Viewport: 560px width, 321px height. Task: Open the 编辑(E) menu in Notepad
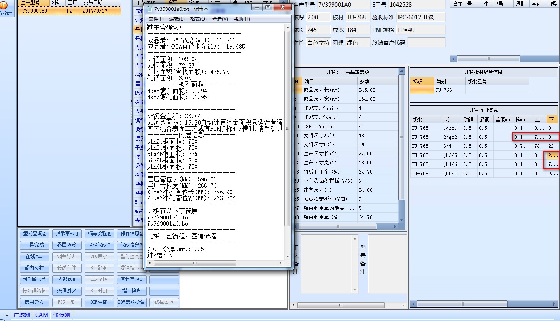point(177,19)
